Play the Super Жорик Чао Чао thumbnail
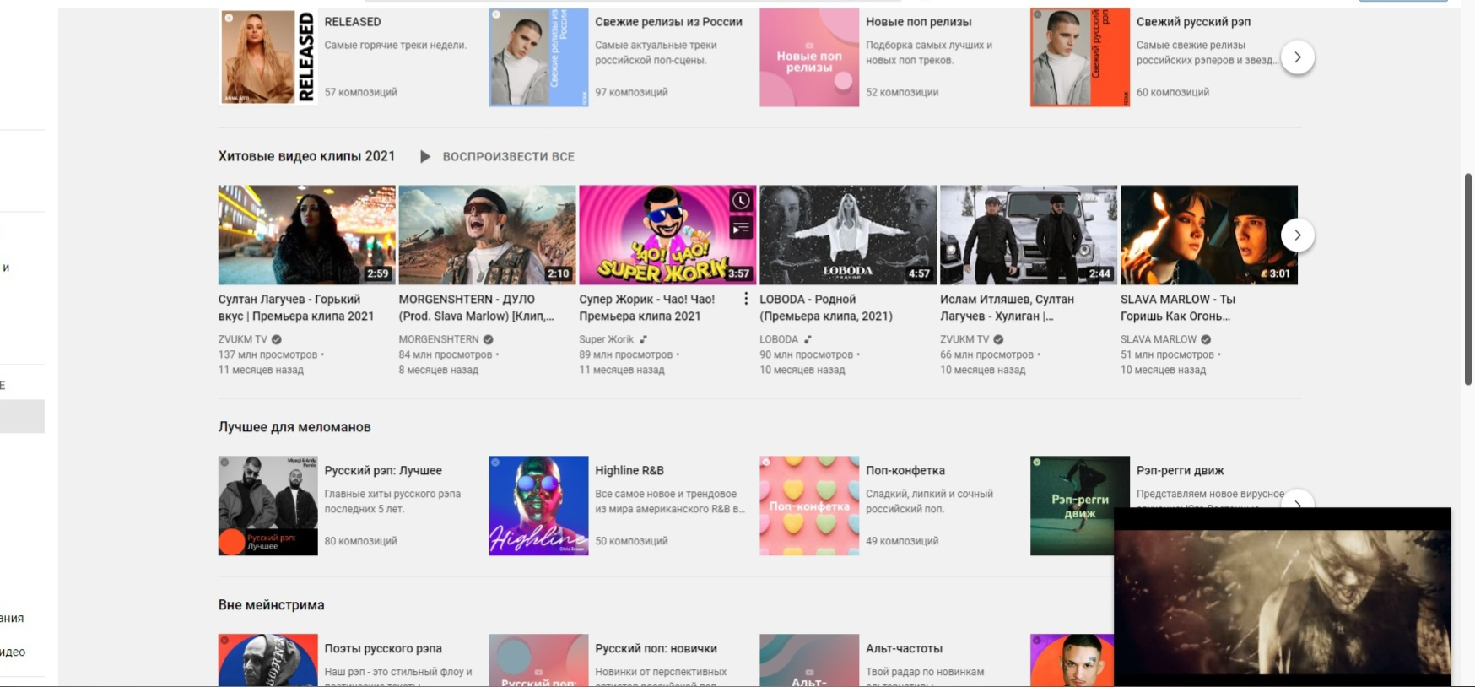1475x687 pixels. [x=667, y=235]
